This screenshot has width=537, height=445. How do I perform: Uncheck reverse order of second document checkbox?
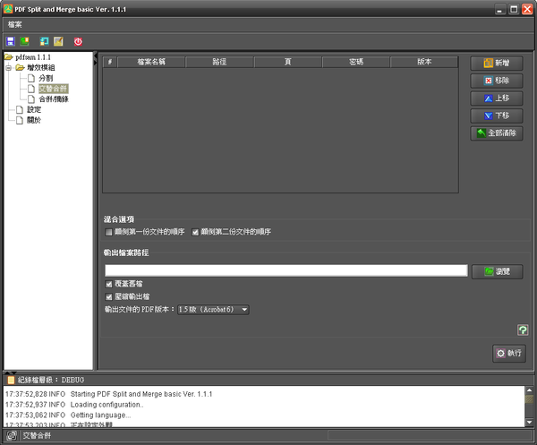tap(195, 232)
